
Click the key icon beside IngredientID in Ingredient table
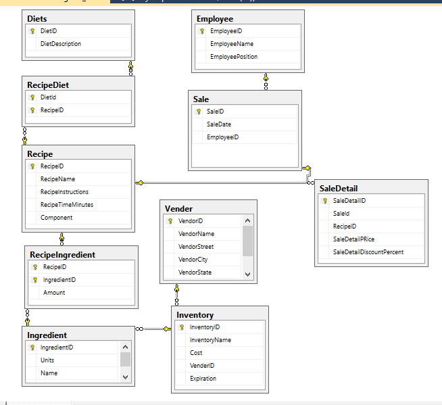(32, 348)
